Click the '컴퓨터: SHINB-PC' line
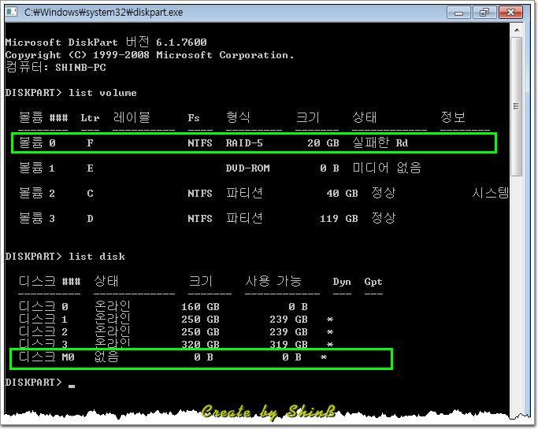Viewport: 538px width, 429px height. click(56, 67)
